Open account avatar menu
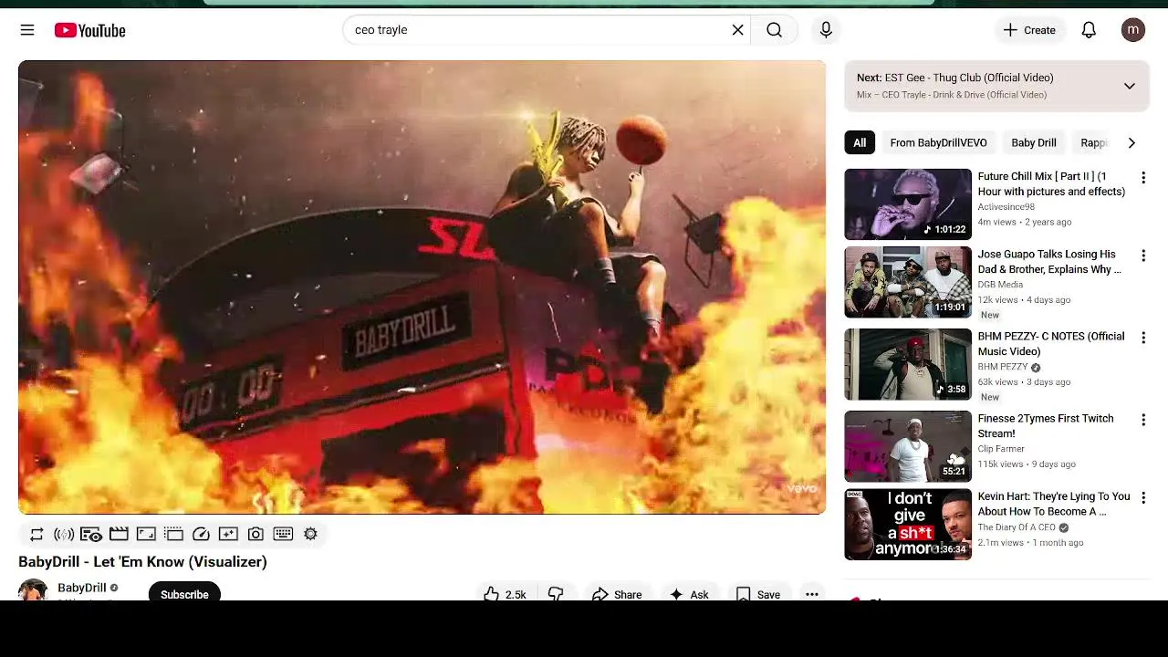Viewport: 1168px width, 657px height. (x=1133, y=30)
